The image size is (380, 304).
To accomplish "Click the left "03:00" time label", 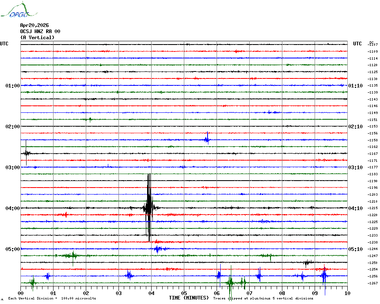I will [x=13, y=168].
